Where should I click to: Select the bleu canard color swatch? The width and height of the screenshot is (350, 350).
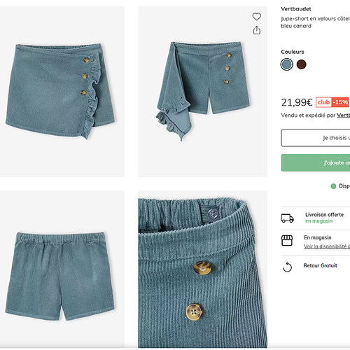(287, 64)
